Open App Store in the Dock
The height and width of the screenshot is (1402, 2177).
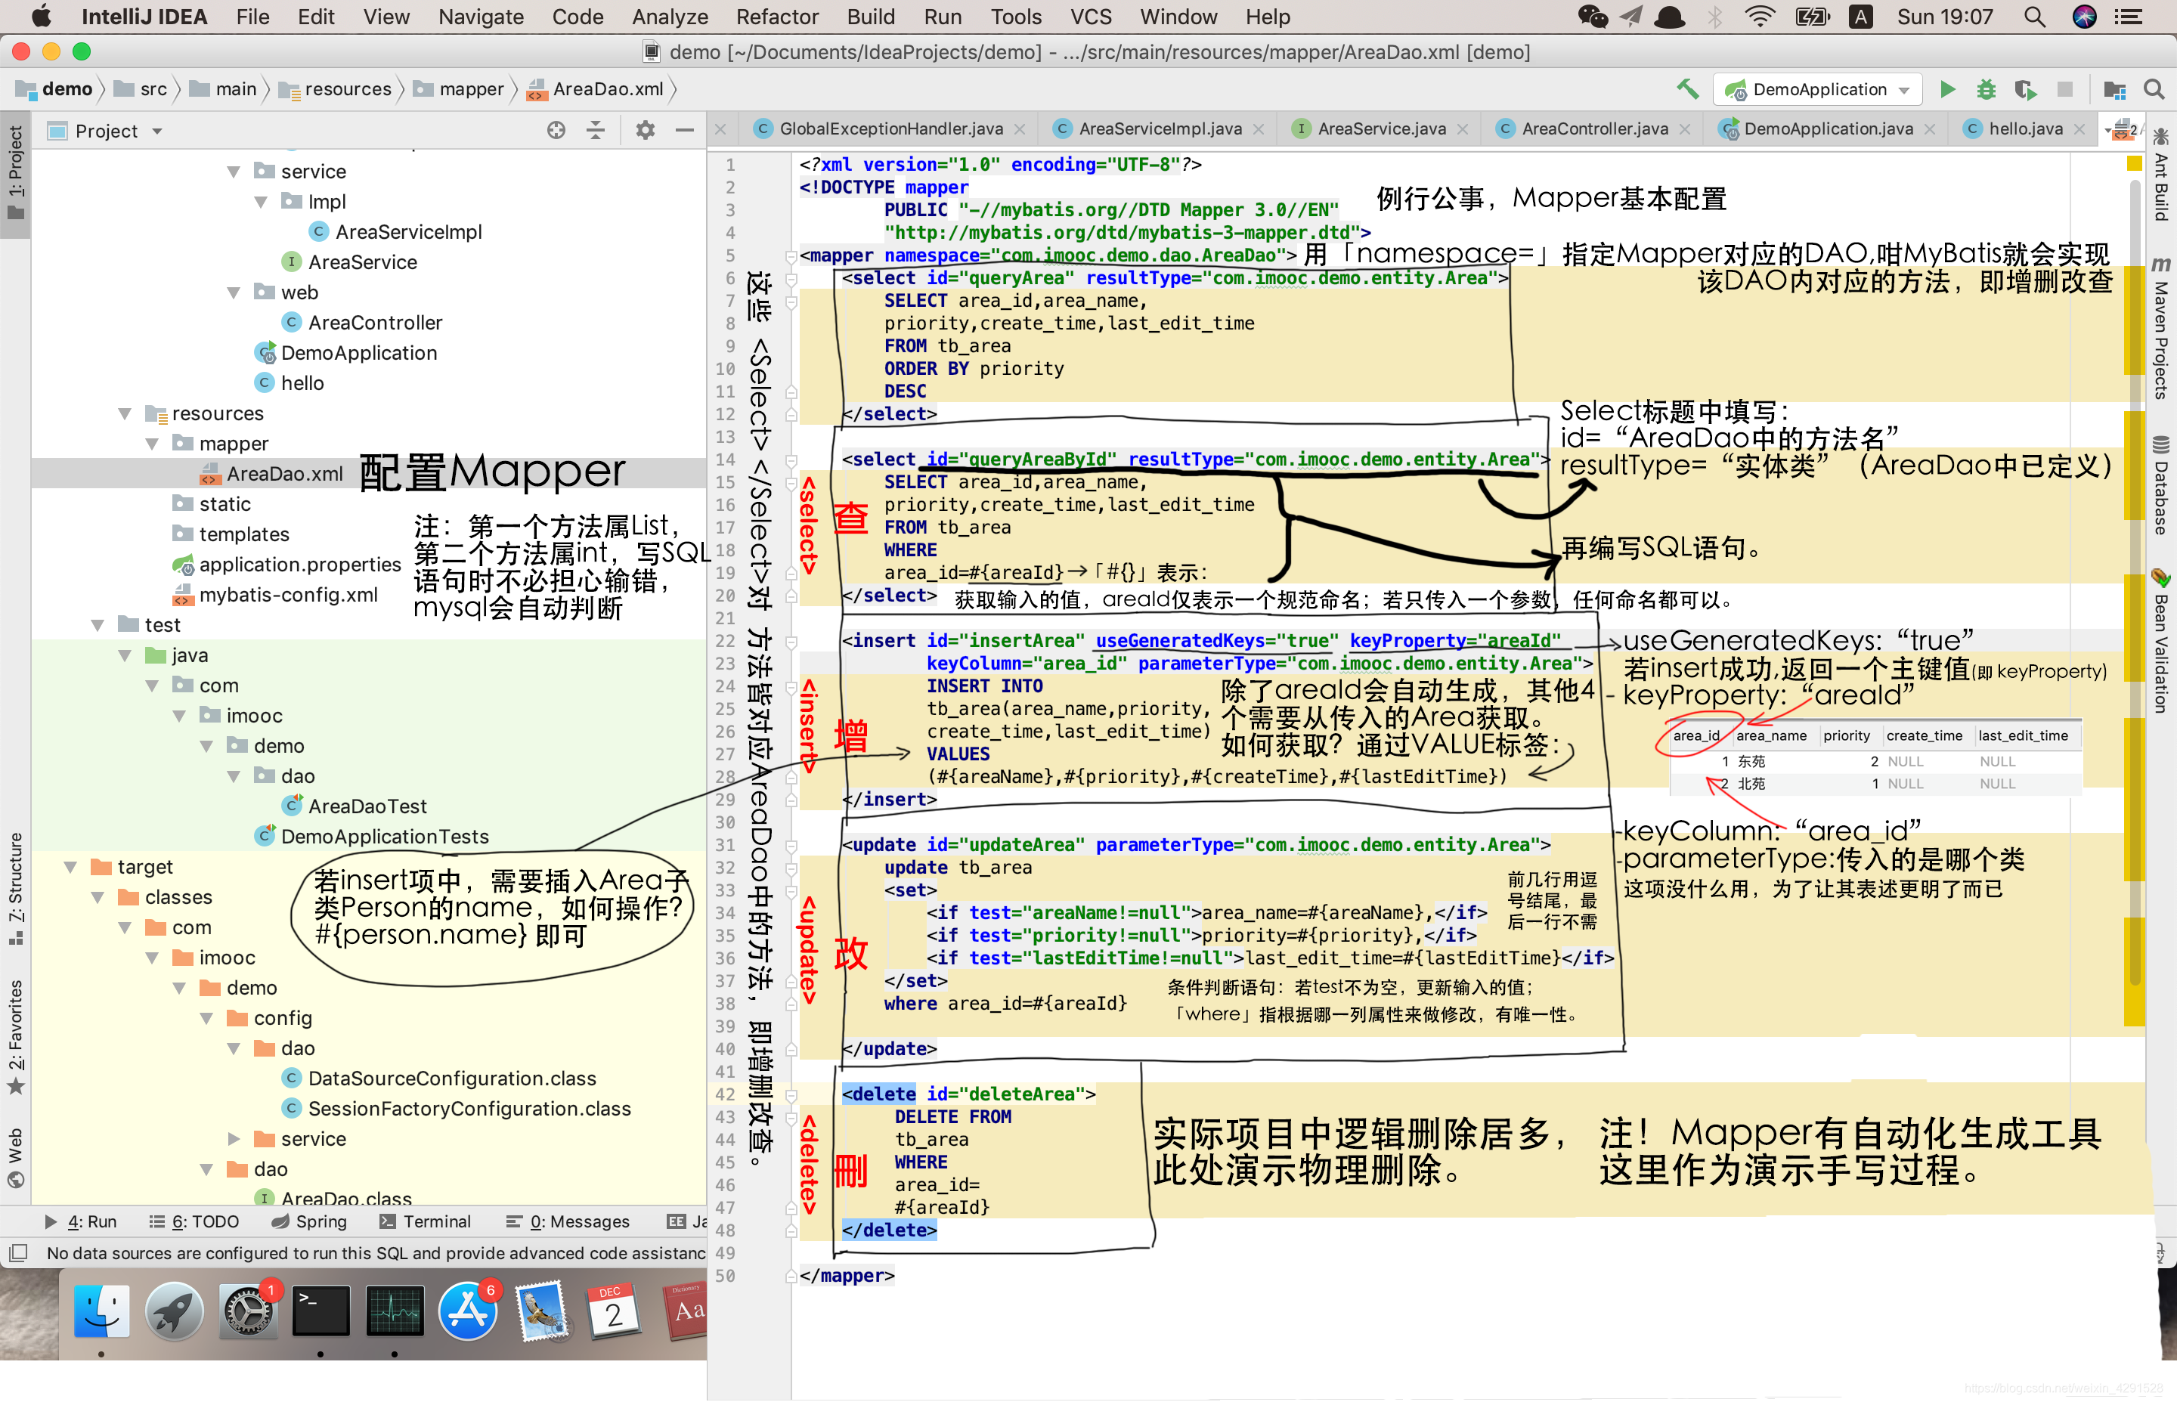coord(467,1311)
